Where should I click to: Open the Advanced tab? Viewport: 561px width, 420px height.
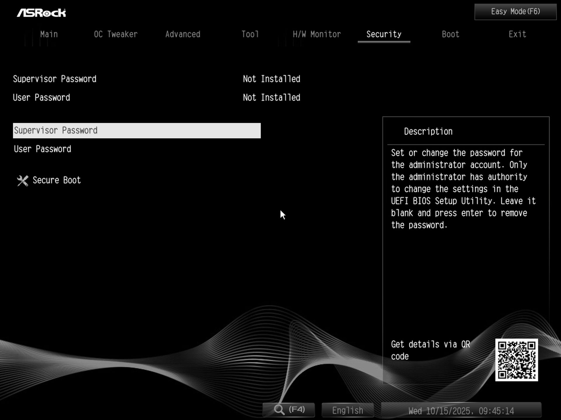(183, 34)
